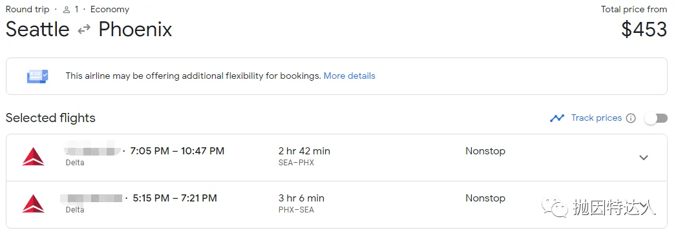The height and width of the screenshot is (237, 678).
Task: Enable the Track prices toggle switch
Action: (x=656, y=118)
